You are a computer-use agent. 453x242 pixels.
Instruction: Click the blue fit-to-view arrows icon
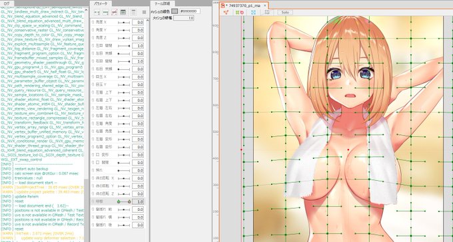click(253, 13)
